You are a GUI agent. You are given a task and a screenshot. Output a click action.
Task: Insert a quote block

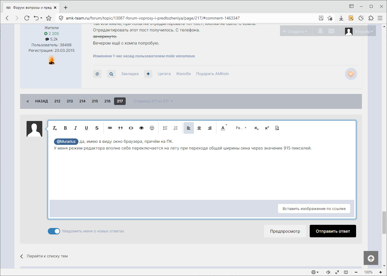point(120,128)
